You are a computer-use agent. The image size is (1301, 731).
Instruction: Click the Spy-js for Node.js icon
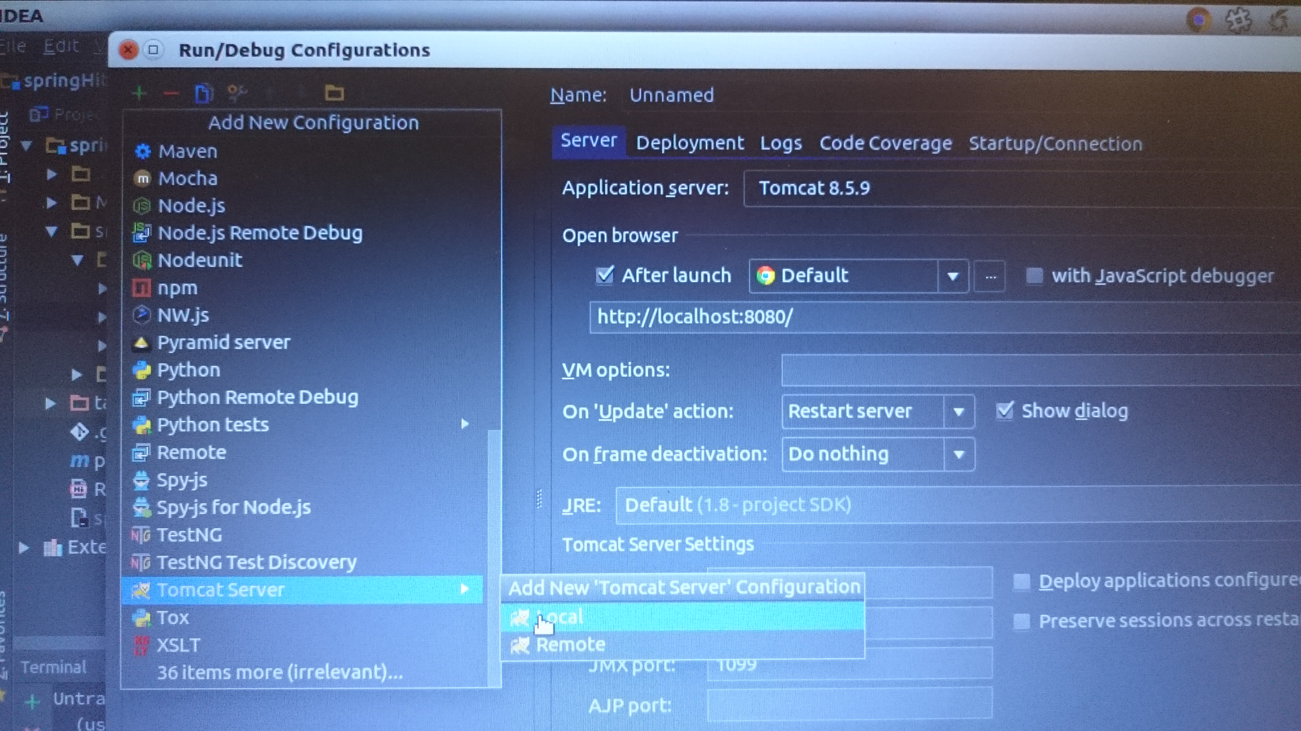(141, 508)
